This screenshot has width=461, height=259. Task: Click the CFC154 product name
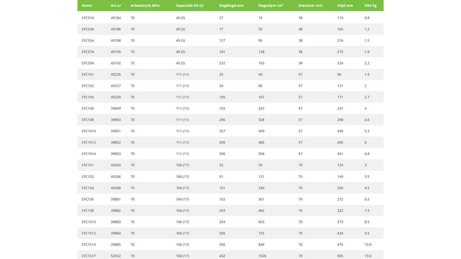(88, 188)
